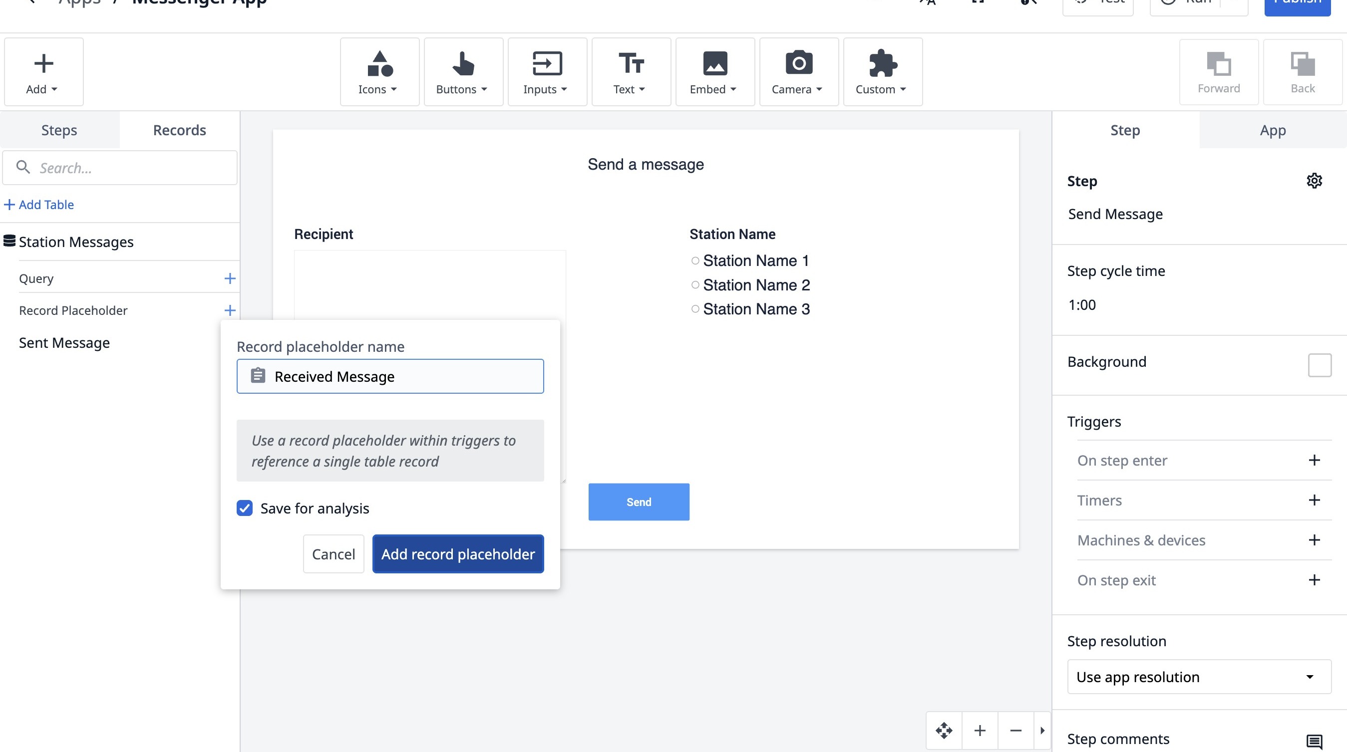Open step comments icon
The image size is (1347, 752).
click(1314, 741)
